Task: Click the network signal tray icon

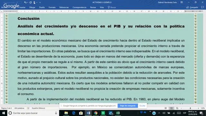Action: (174, 113)
